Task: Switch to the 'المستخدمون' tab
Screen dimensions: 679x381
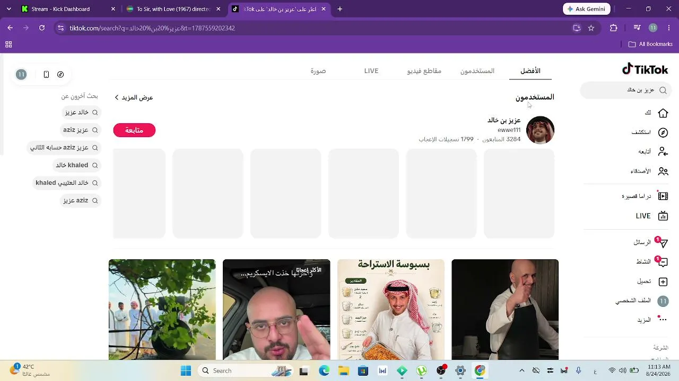Action: [x=477, y=71]
